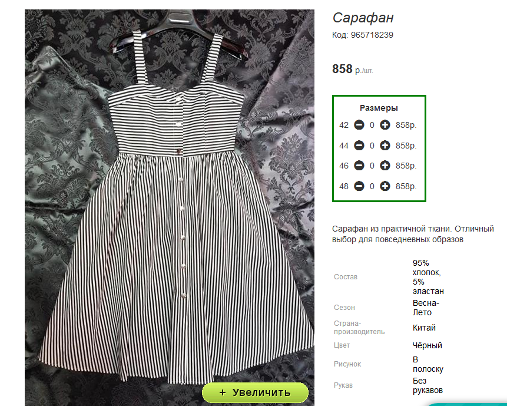Add one item of size 44

click(x=385, y=146)
